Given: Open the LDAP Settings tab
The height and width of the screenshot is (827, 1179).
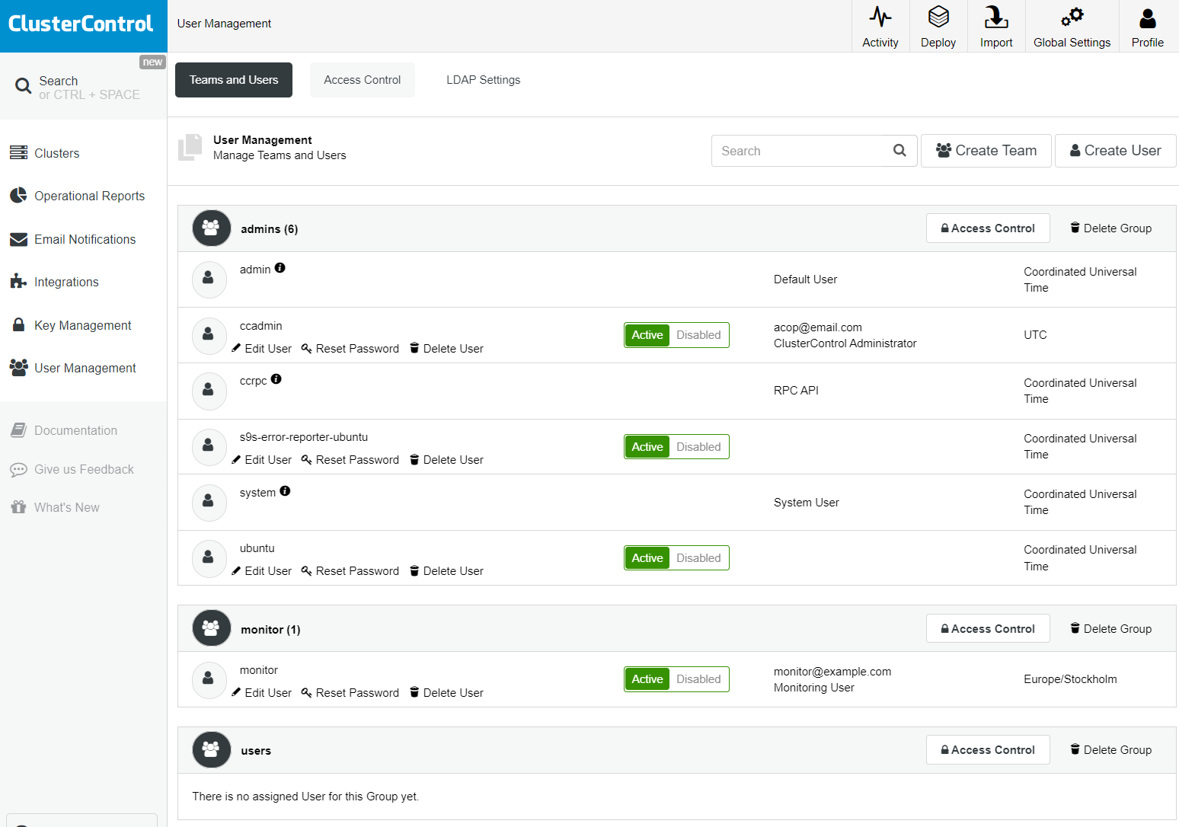Looking at the screenshot, I should [483, 79].
